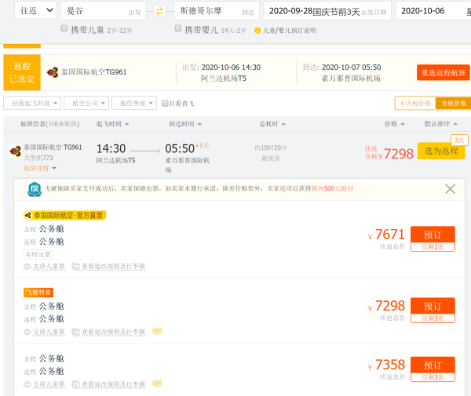Click Thai Airways logo in selected return bar
The height and width of the screenshot is (396, 471).
(x=53, y=72)
